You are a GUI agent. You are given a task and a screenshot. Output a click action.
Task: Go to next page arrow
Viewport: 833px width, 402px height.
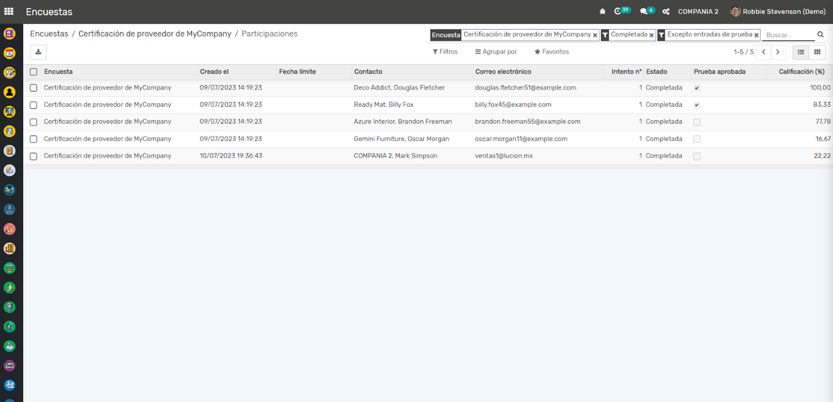pyautogui.click(x=778, y=52)
